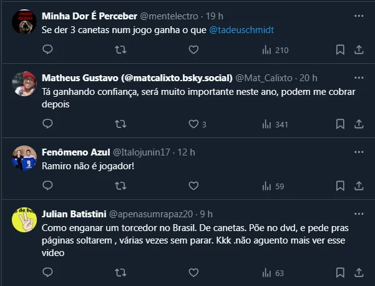Like the Fenômeno Azul tweet
The height and width of the screenshot is (286, 375).
tap(193, 186)
